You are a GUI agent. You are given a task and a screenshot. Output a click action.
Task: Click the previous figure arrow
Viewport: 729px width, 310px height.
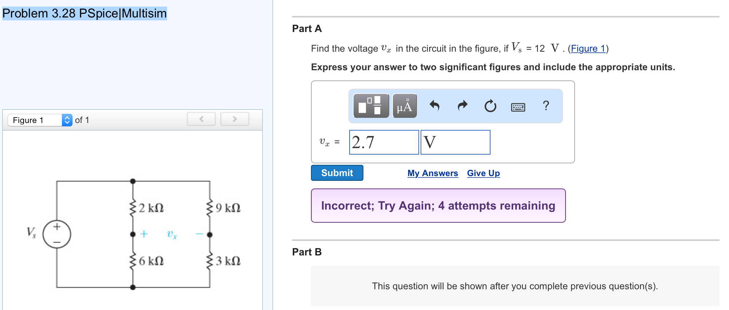pyautogui.click(x=201, y=119)
